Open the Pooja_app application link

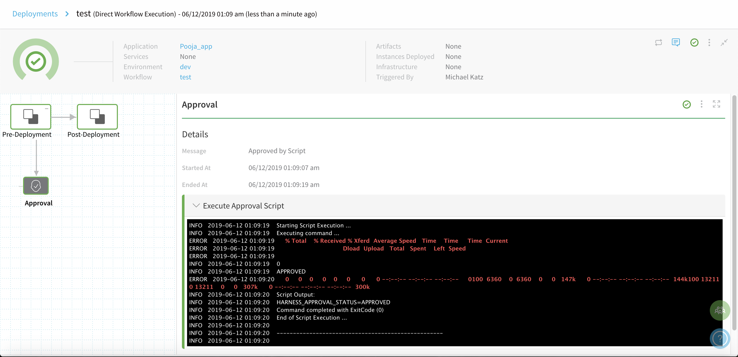point(196,46)
